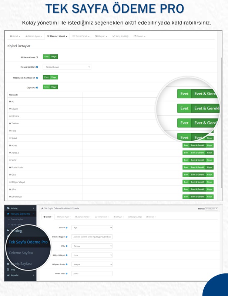Open Devam tab in module edit panel

pos(151,217)
